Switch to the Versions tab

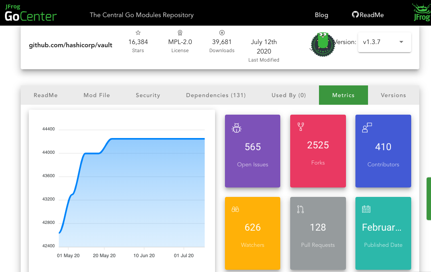coord(393,95)
